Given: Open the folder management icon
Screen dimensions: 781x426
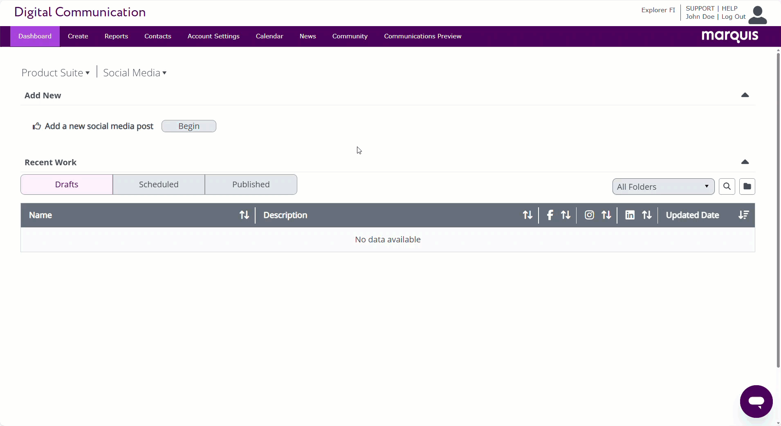Looking at the screenshot, I should coord(747,186).
